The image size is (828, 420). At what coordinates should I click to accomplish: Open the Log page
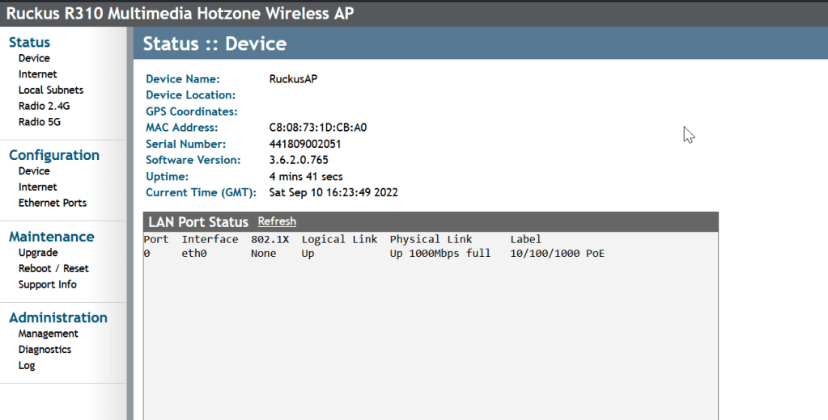point(27,365)
